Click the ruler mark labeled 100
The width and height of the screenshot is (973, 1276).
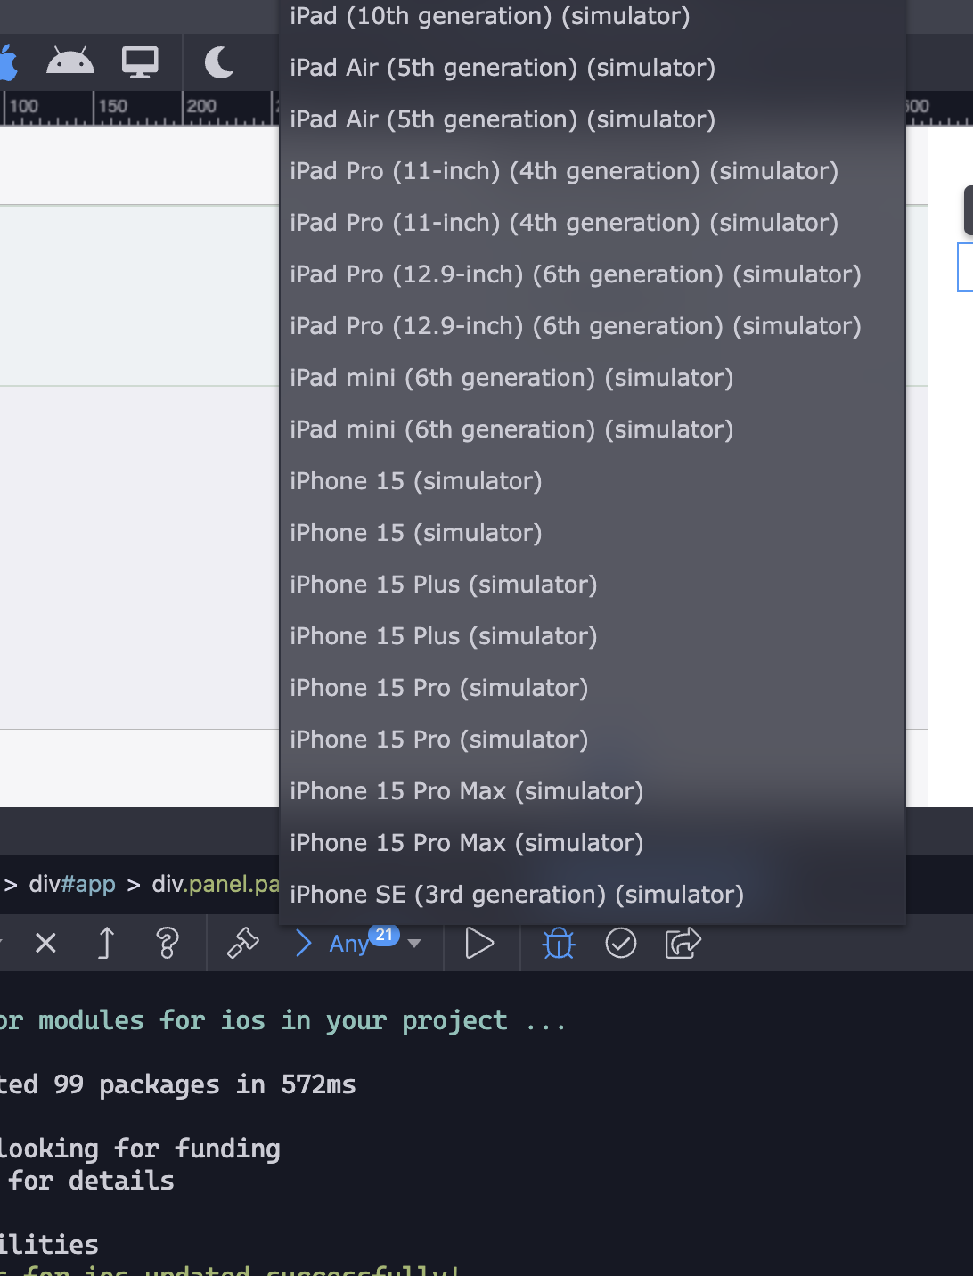[23, 106]
